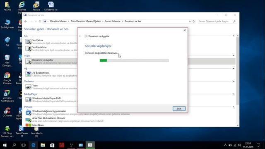Open the Windows Start menu
Image resolution: width=265 pixels, height=149 pixels.
click(x=5, y=145)
